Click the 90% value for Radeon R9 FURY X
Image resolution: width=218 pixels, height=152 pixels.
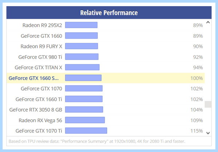point(198,46)
